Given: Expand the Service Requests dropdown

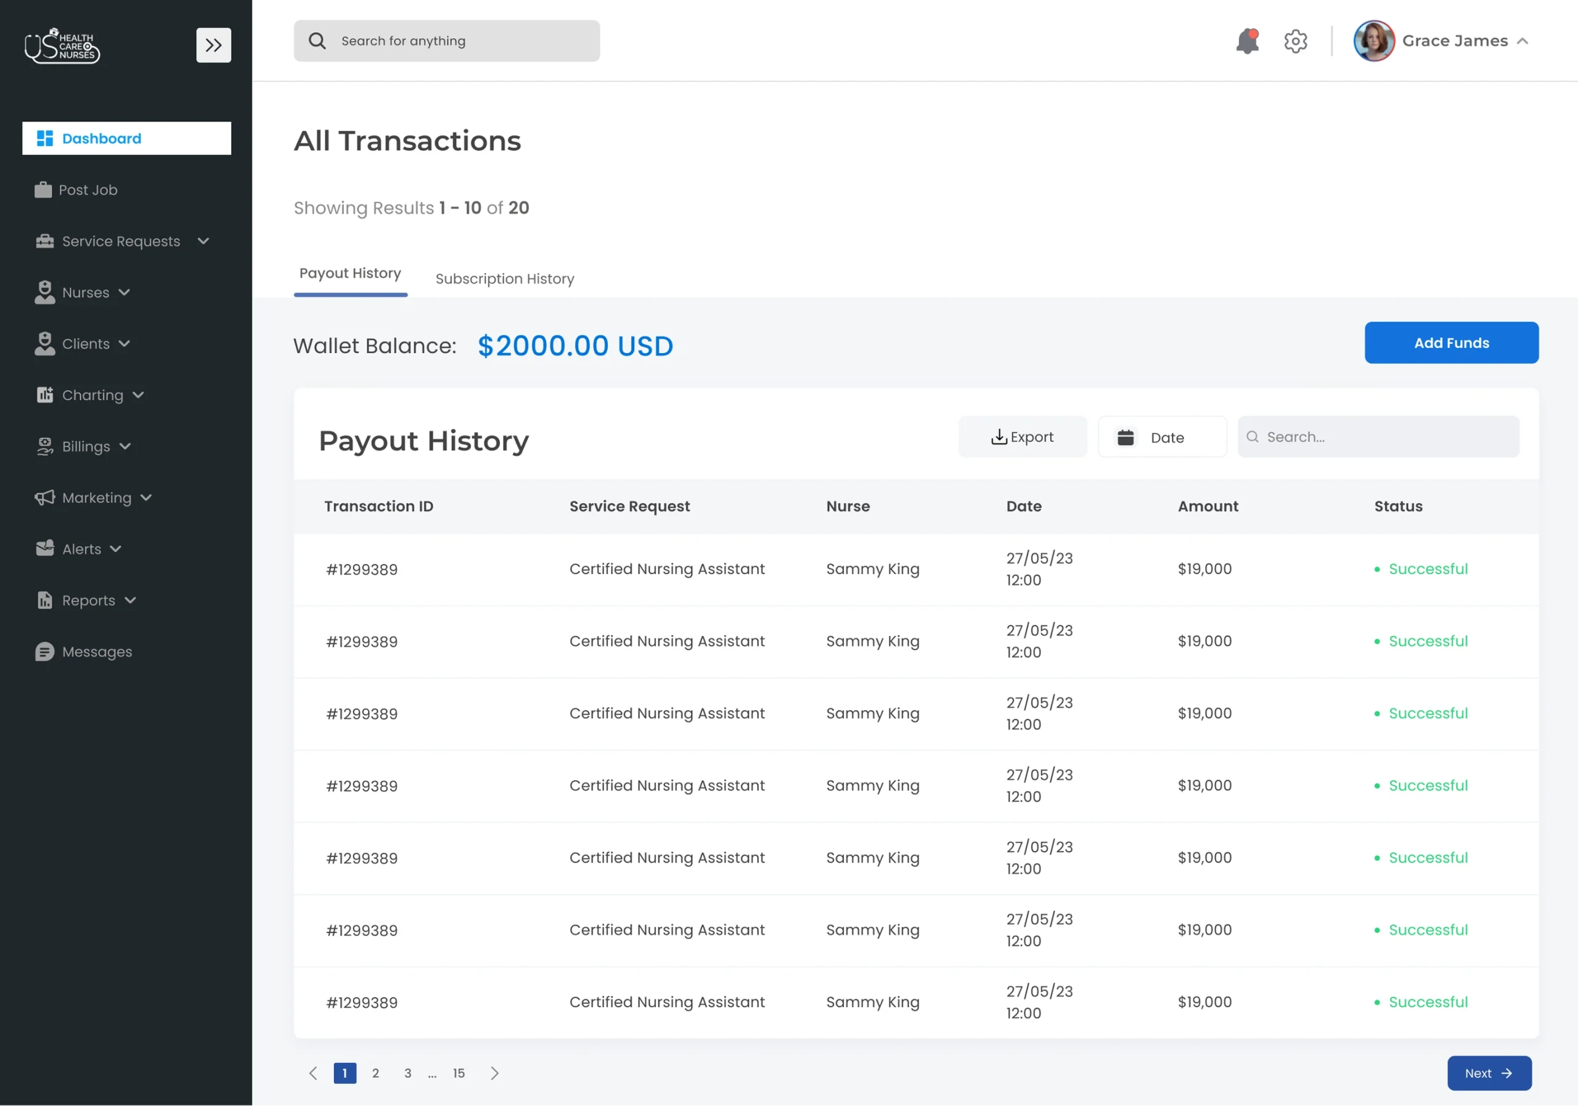Looking at the screenshot, I should pyautogui.click(x=203, y=241).
